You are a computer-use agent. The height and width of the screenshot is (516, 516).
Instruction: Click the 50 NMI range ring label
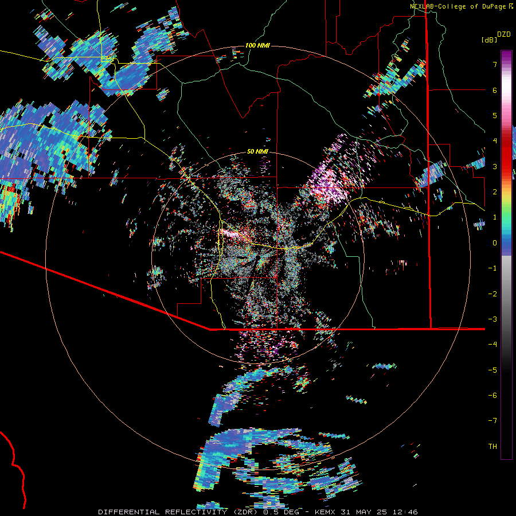[x=257, y=151]
